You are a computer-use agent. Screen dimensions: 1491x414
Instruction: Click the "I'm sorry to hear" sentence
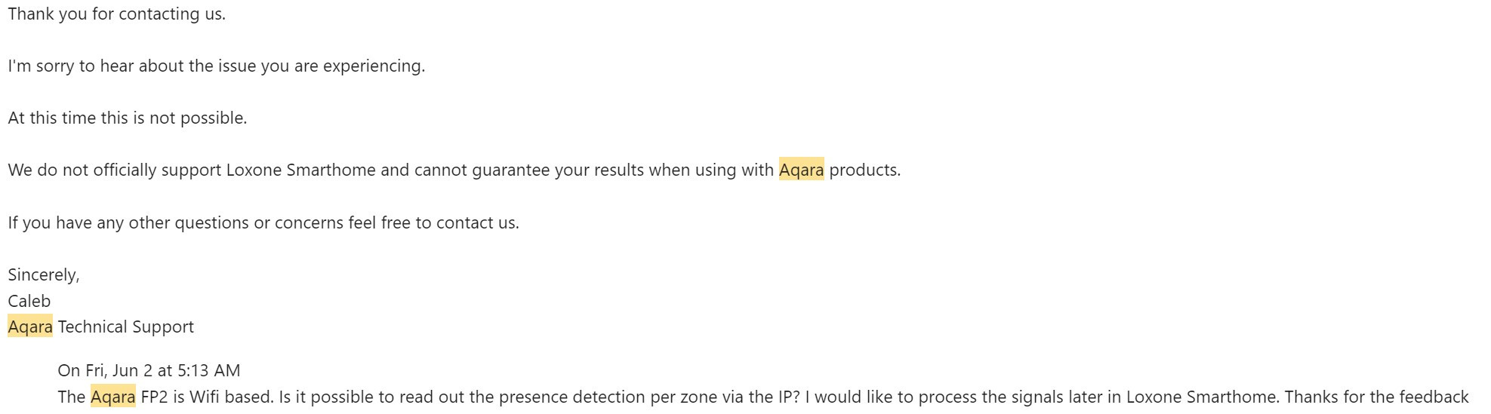pyautogui.click(x=216, y=66)
